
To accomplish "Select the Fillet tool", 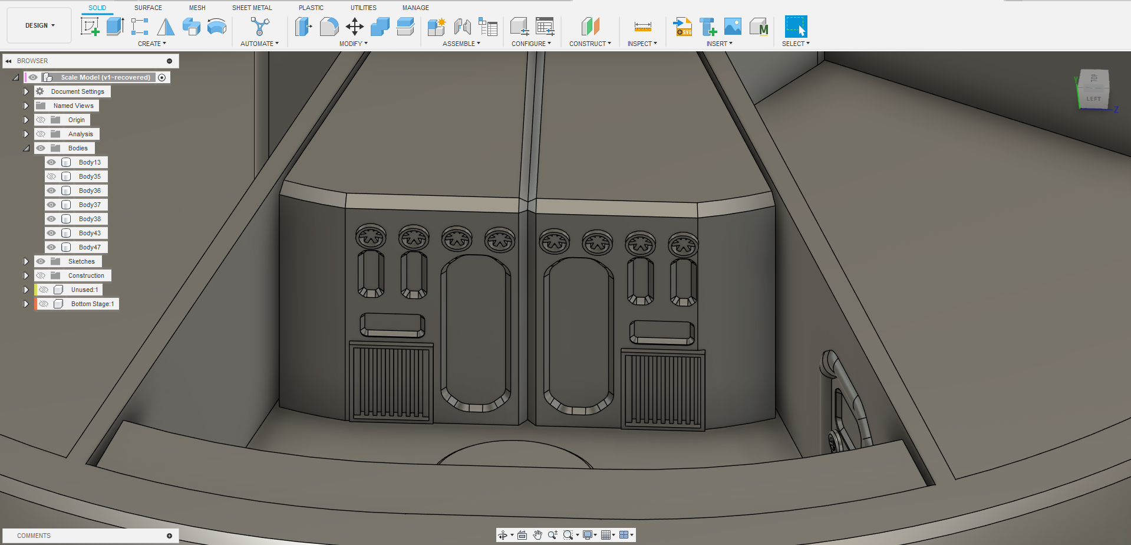I will pyautogui.click(x=329, y=27).
